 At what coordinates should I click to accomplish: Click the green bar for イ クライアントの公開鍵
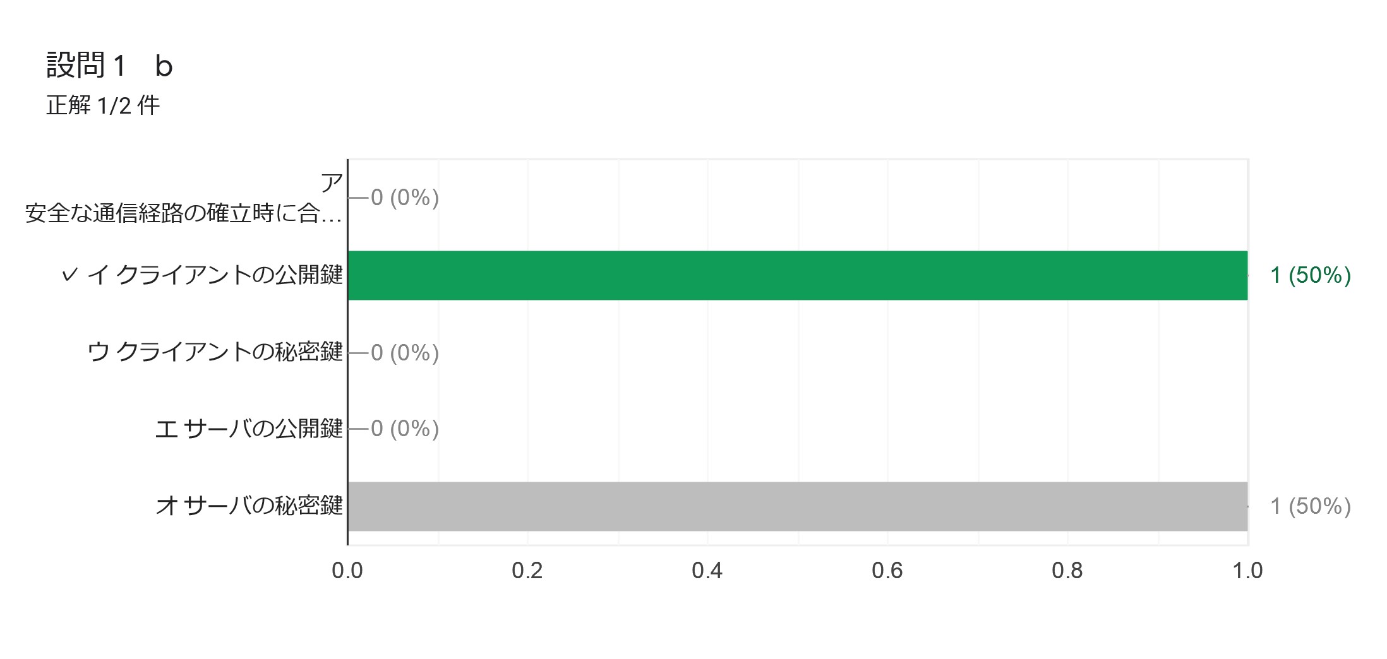798,275
